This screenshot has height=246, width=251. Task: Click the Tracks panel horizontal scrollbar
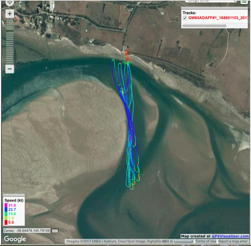click(204, 26)
